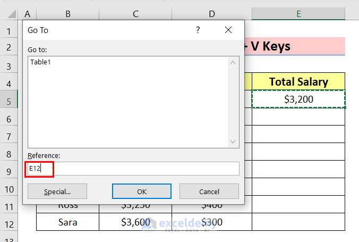Click the Sara cell in row 12

[68, 222]
